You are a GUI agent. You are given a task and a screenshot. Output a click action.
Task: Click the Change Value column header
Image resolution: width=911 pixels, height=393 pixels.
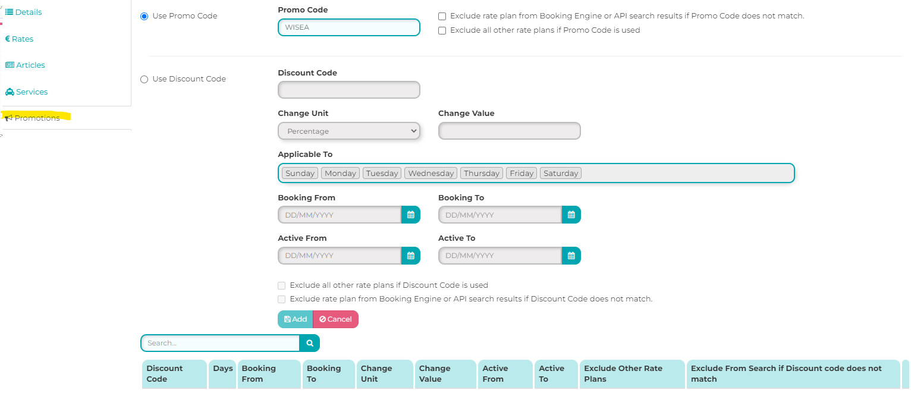445,374
